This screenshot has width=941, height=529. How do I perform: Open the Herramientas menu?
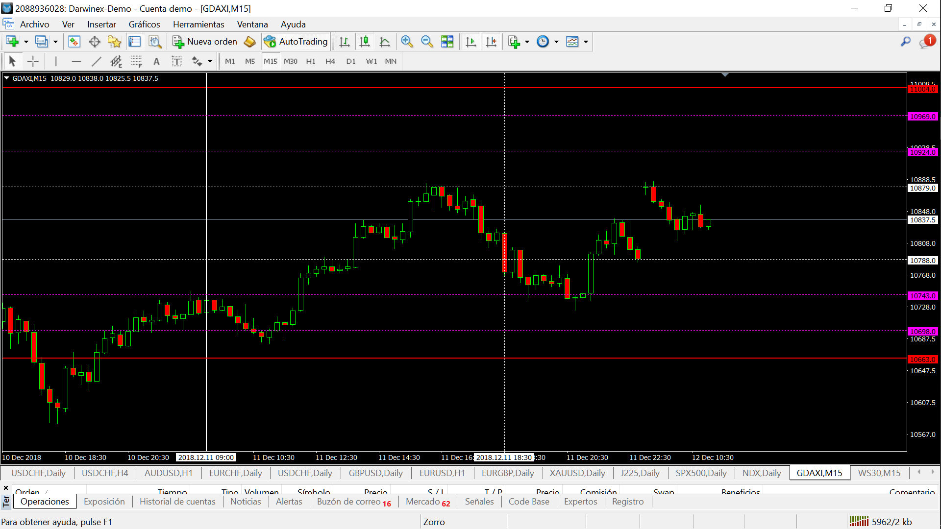[x=198, y=24]
